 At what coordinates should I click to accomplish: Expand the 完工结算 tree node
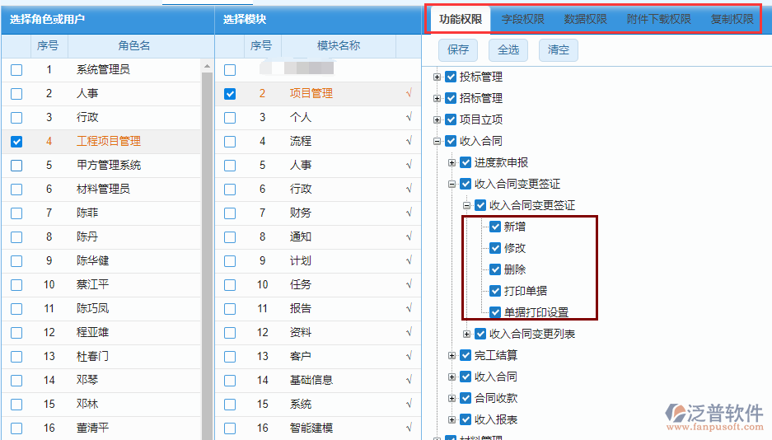[x=452, y=356]
